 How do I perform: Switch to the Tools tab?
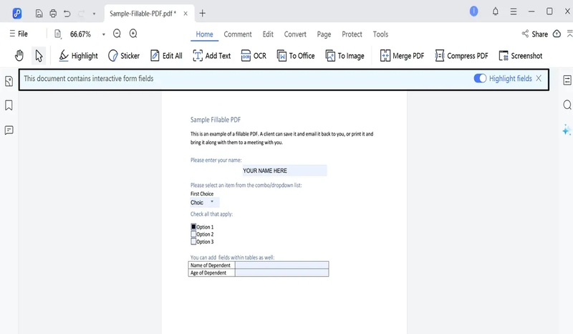click(380, 34)
